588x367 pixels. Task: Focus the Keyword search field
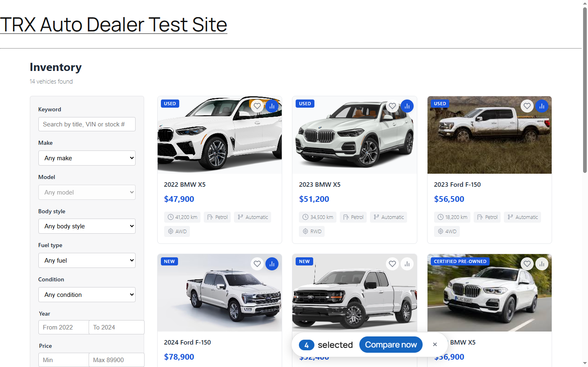click(x=87, y=124)
